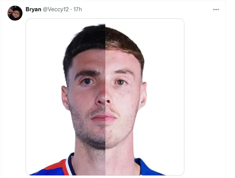The height and width of the screenshot is (178, 235).
Task: Expand the three-dot dropdown beside the tweet header
Action: [216, 9]
